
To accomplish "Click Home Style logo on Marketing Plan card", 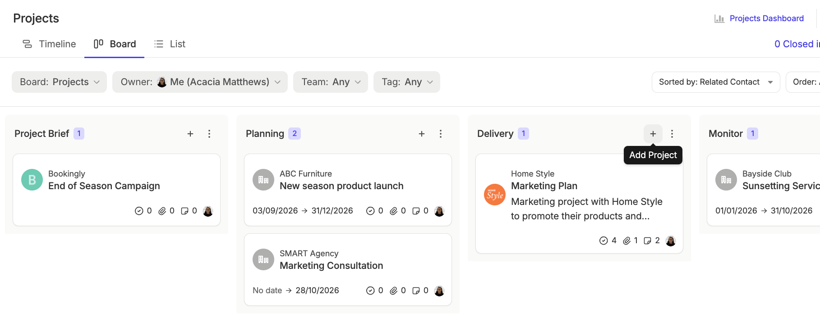I will click(x=495, y=195).
